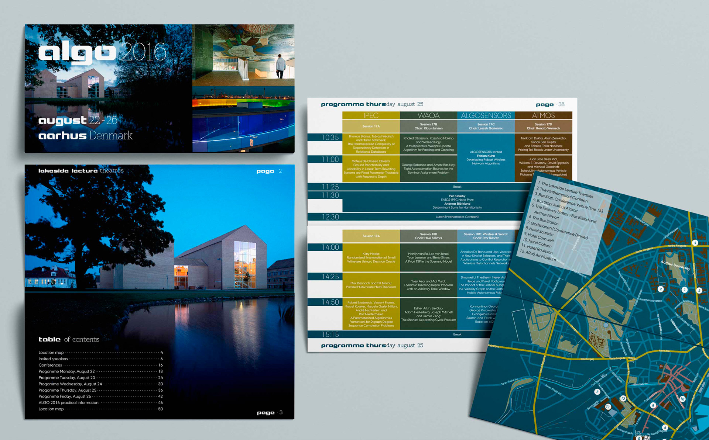Click the ALGOSENSORS column header
The width and height of the screenshot is (709, 440).
tap(486, 115)
